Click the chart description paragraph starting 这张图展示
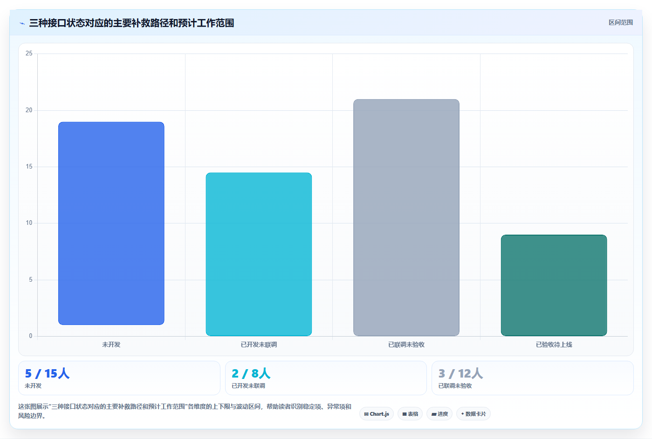This screenshot has height=439, width=652. (x=185, y=411)
